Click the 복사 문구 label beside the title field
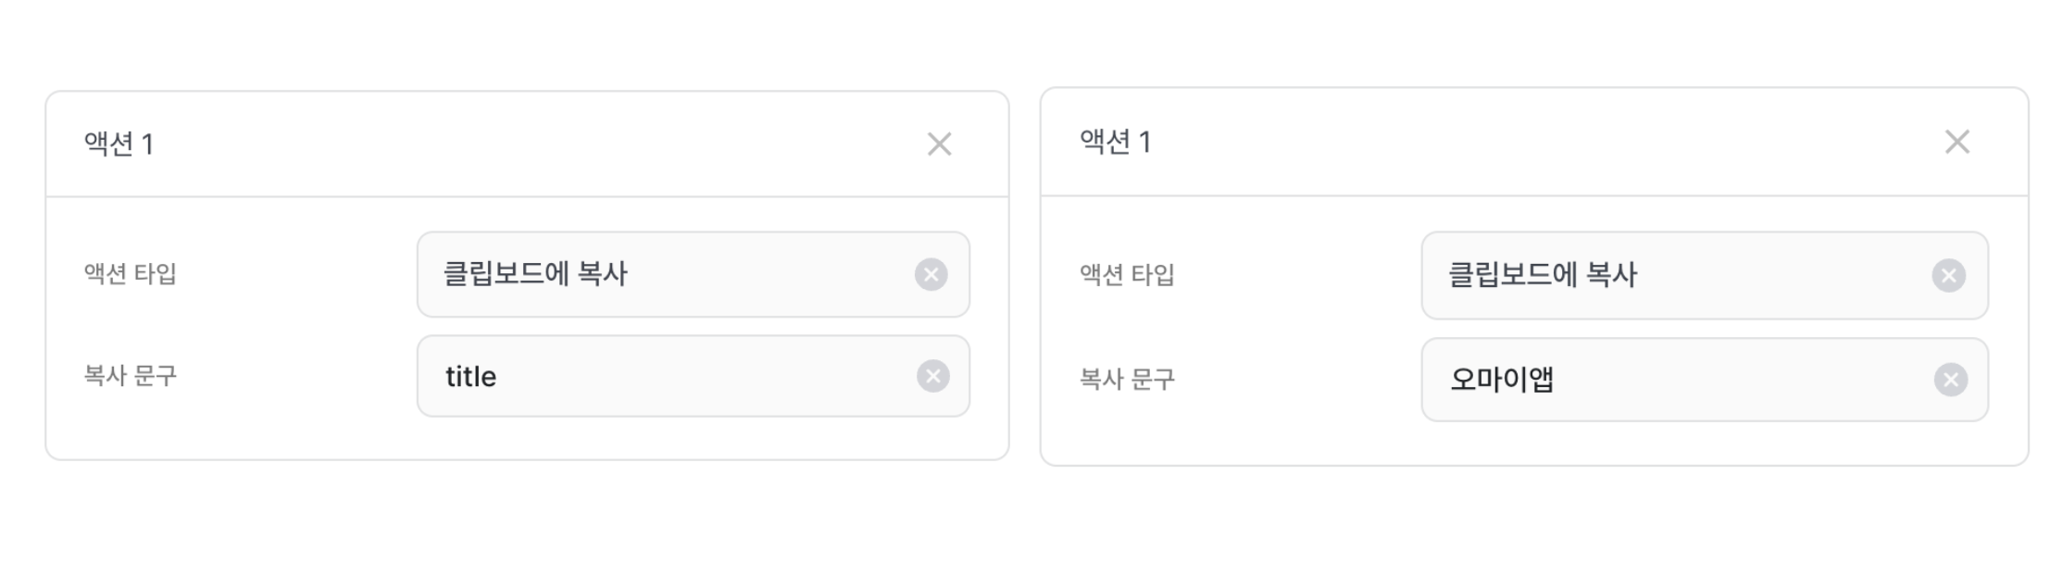The height and width of the screenshot is (563, 2063). 130,376
